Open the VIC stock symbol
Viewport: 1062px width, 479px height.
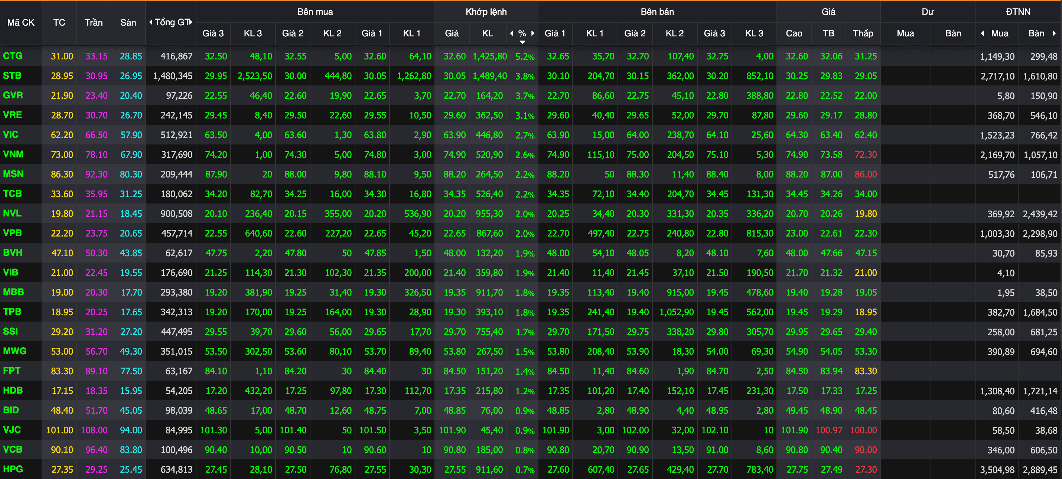11,135
